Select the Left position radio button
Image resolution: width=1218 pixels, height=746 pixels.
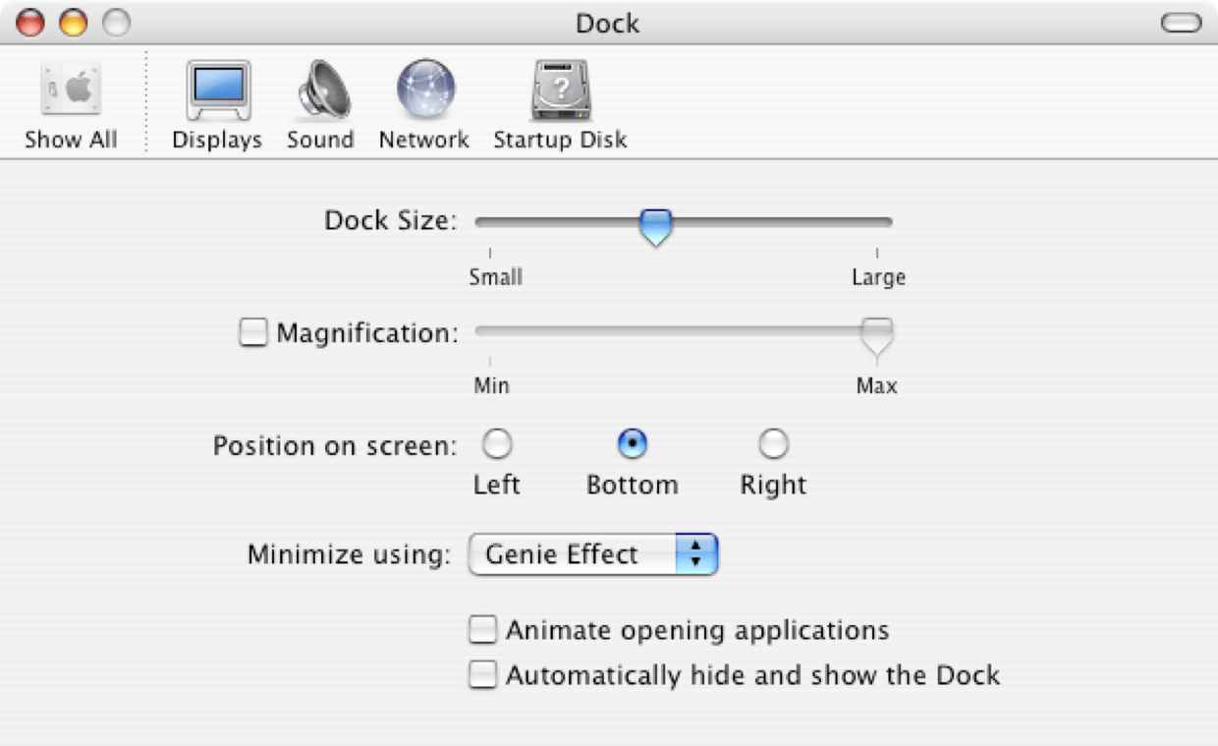(497, 445)
